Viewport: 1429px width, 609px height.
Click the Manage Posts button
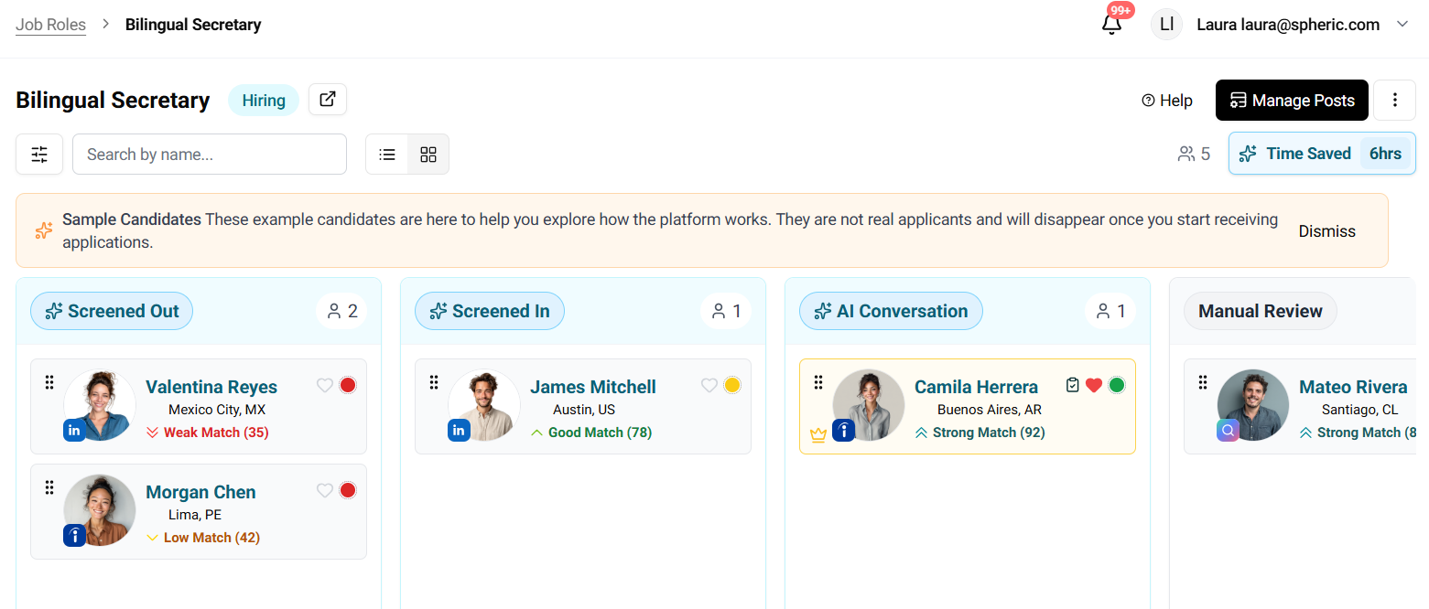[1292, 101]
